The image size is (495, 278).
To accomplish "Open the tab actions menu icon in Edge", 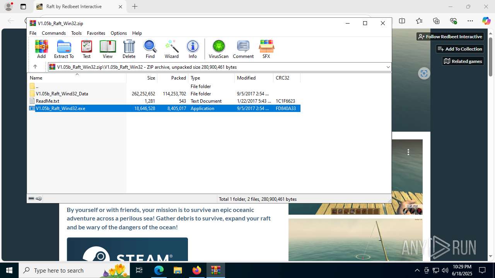I will [23, 7].
